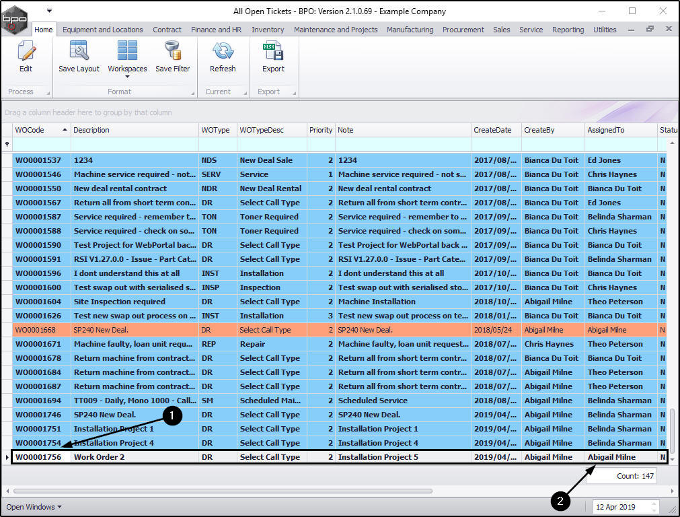Open the Reporting ribbon tab
This screenshot has width=680, height=517.
(x=568, y=30)
